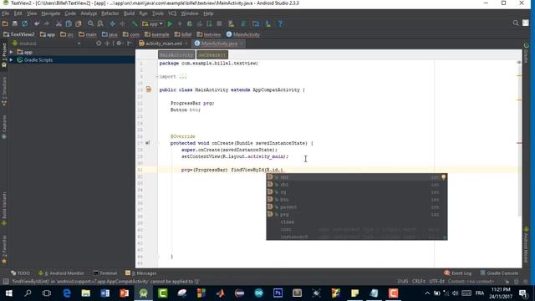The height and width of the screenshot is (301, 535).
Task: Open the VCS menu
Action: (172, 13)
